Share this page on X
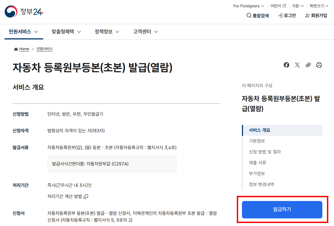 pos(297,65)
